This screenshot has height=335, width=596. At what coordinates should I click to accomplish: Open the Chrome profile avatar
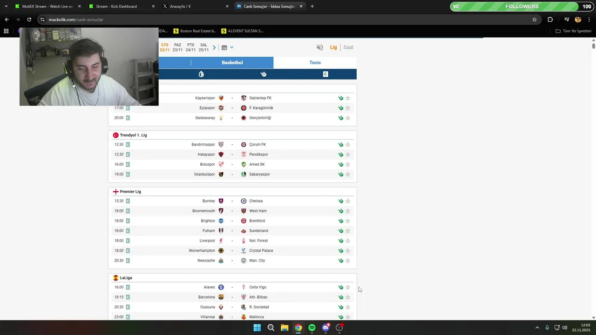pos(578,20)
